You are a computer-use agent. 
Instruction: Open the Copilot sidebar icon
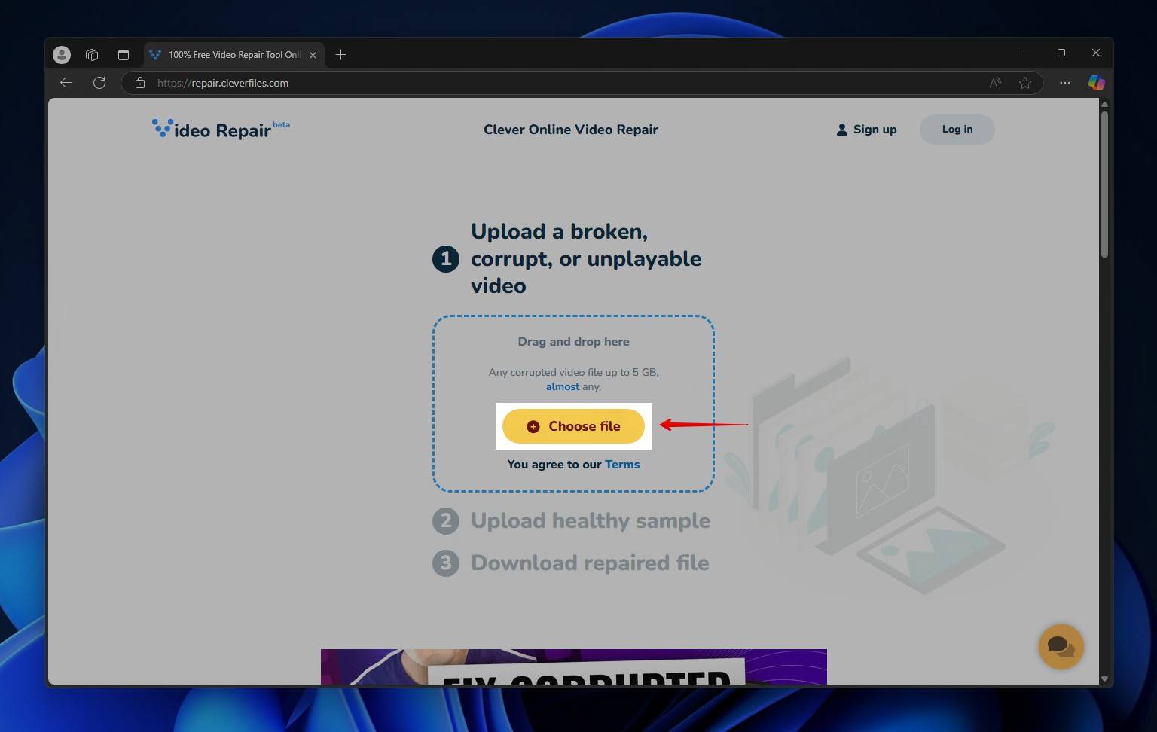pyautogui.click(x=1096, y=83)
